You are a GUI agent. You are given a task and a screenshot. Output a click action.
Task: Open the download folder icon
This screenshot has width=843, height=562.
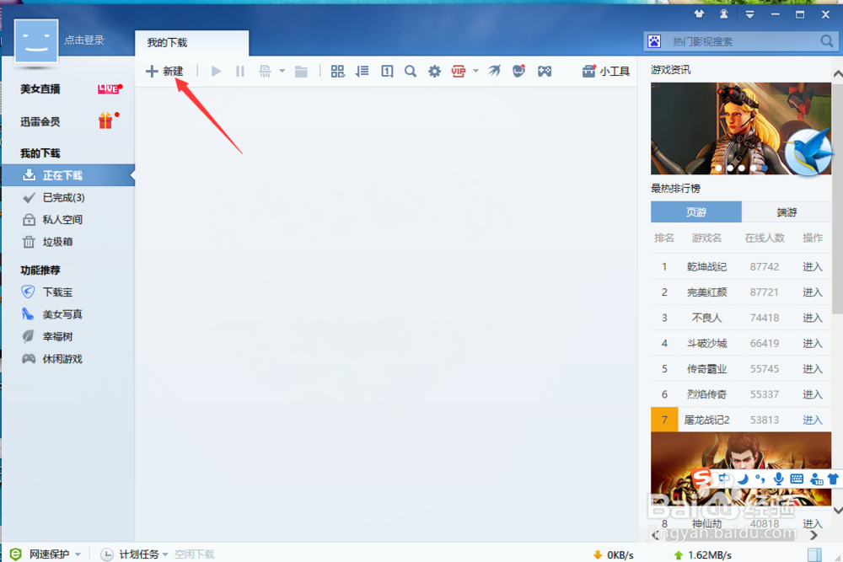(301, 71)
